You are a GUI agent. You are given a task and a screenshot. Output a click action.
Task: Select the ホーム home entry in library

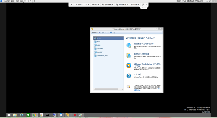coord(108,38)
